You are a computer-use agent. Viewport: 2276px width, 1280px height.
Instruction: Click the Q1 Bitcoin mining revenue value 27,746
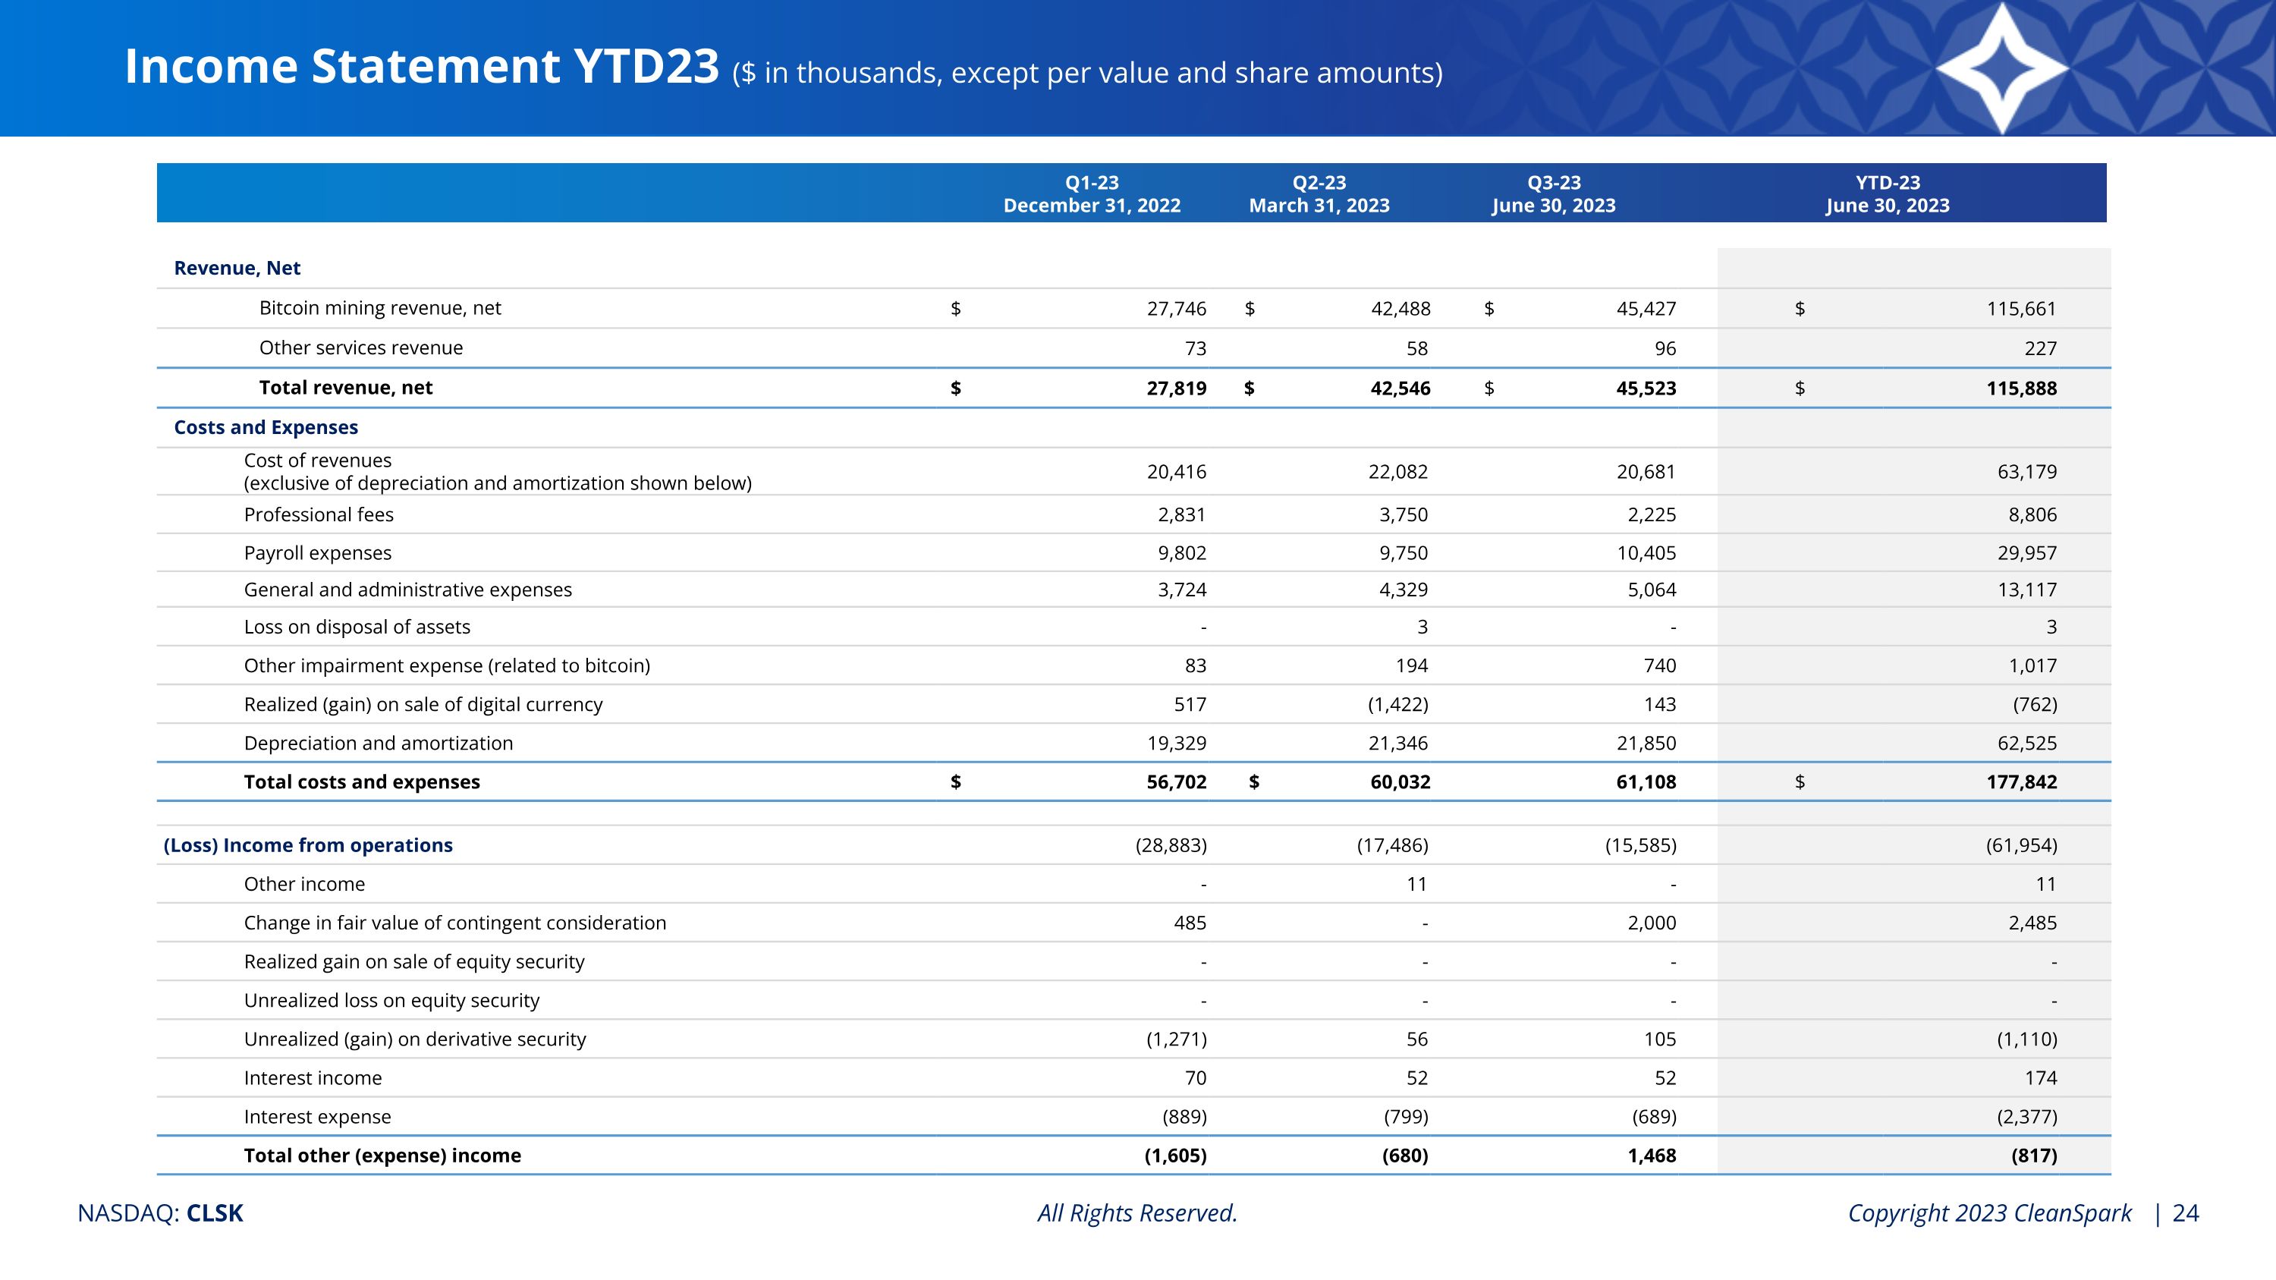[x=1177, y=308]
